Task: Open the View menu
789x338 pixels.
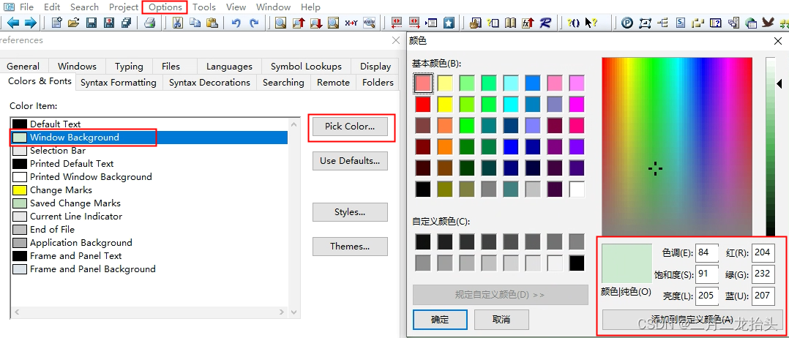Action: (236, 7)
